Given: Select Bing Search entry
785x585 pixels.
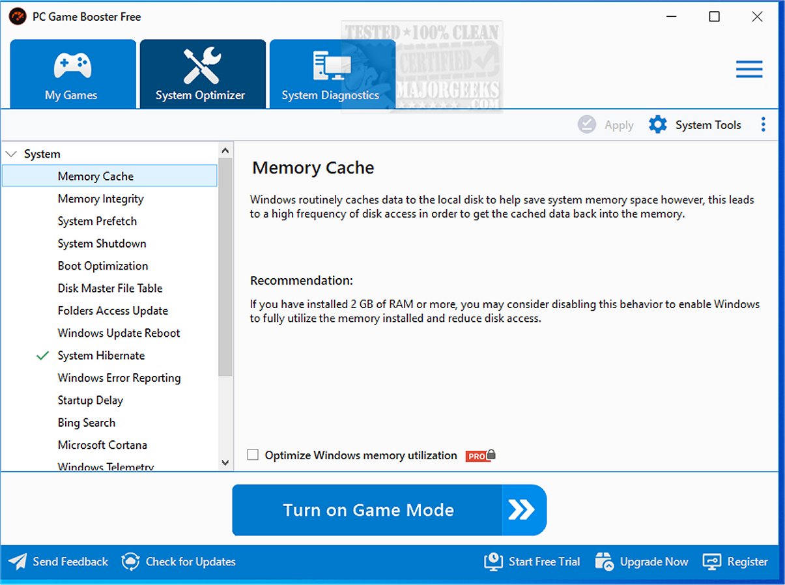Looking at the screenshot, I should (x=86, y=423).
